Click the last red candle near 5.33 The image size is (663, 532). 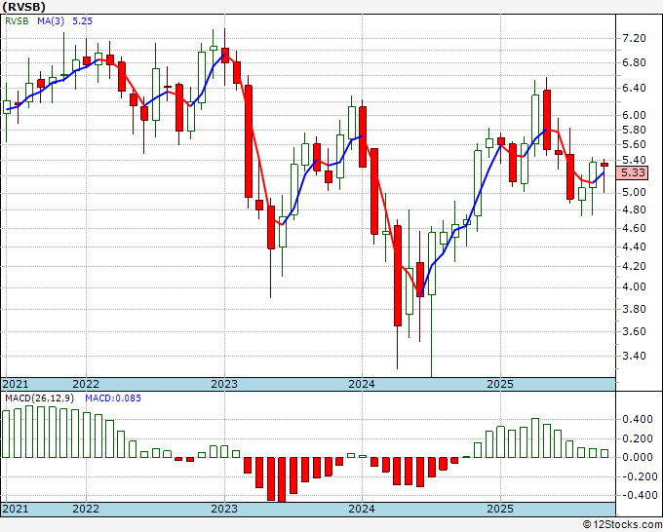[x=604, y=165]
